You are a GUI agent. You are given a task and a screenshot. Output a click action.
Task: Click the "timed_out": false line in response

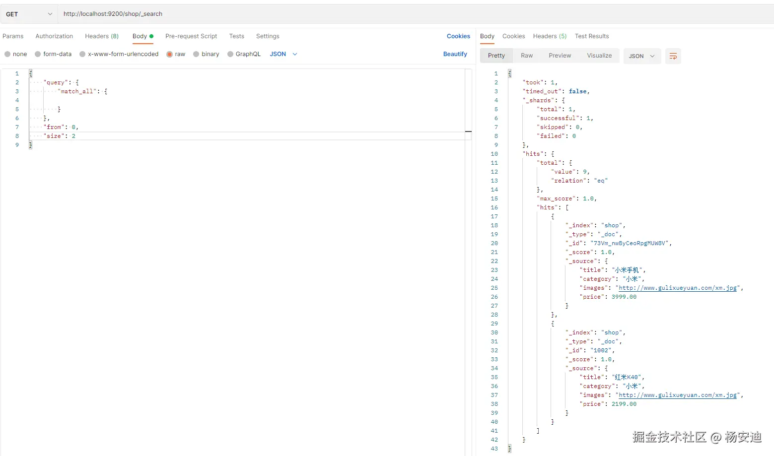556,91
